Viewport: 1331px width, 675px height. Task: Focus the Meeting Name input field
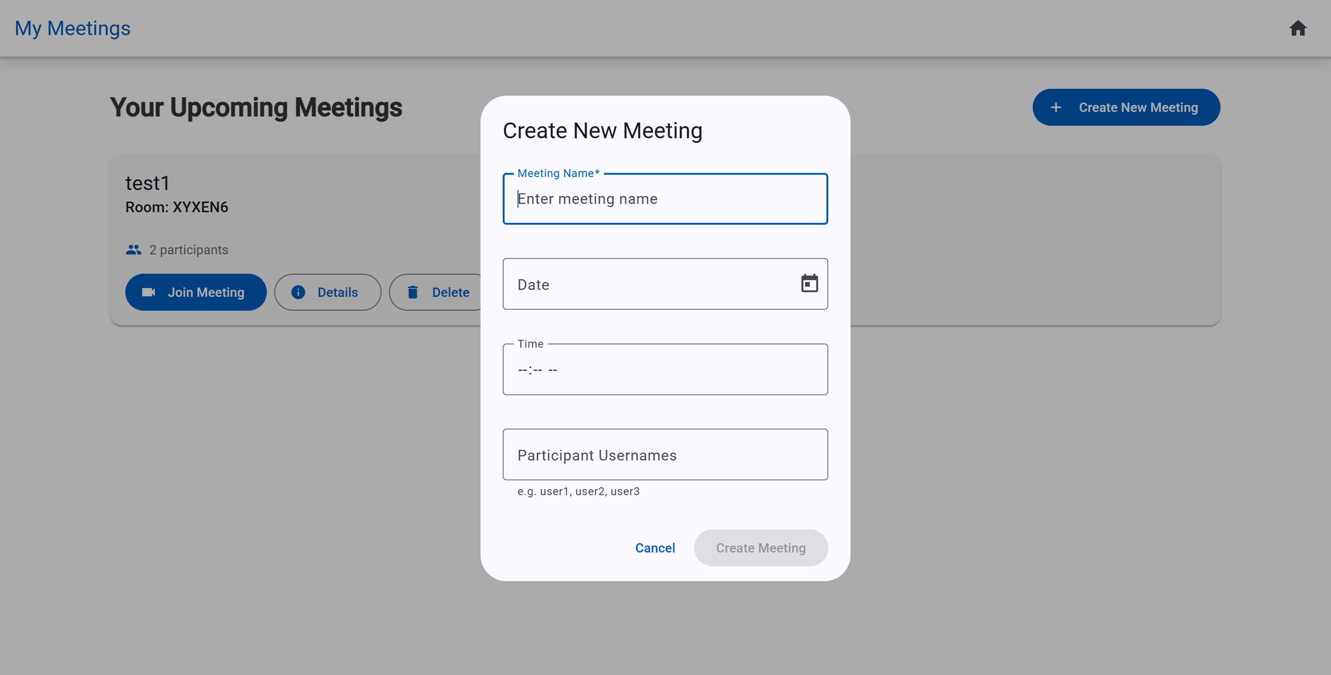(665, 199)
